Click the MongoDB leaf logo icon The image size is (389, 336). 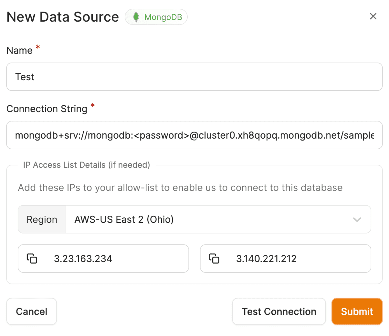(136, 17)
